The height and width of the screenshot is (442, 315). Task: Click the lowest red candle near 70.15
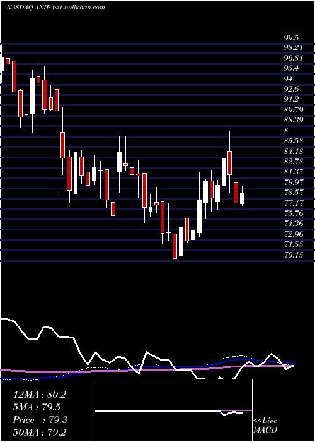click(x=175, y=246)
